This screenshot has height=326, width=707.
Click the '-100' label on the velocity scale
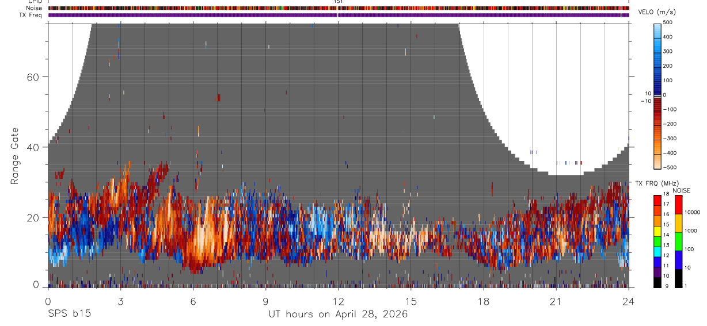[x=670, y=109]
